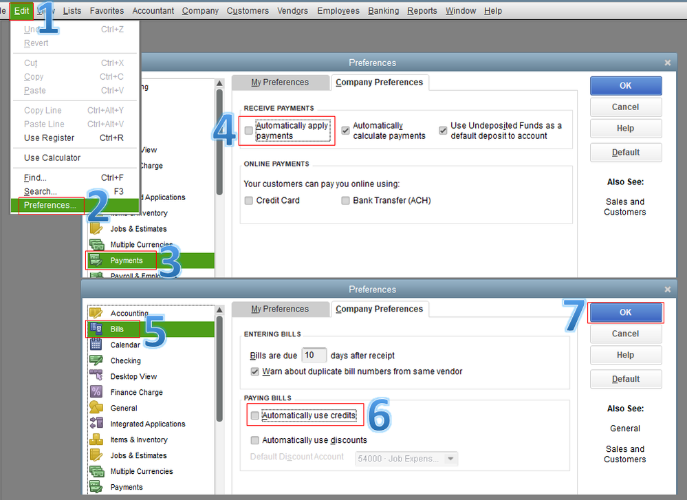Uncheck Automatically calculate payments
The height and width of the screenshot is (500, 687).
click(x=345, y=131)
